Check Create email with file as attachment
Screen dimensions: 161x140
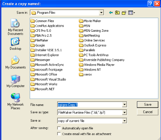click(59, 134)
